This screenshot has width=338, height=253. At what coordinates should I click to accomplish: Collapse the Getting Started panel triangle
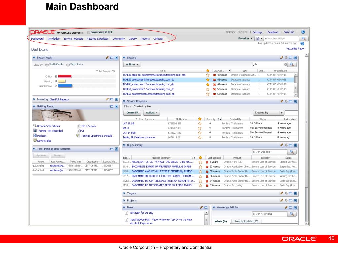[x=34, y=106]
